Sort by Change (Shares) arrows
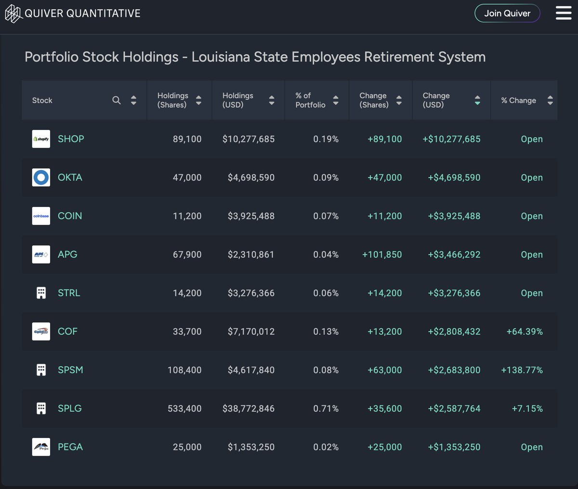 click(399, 100)
